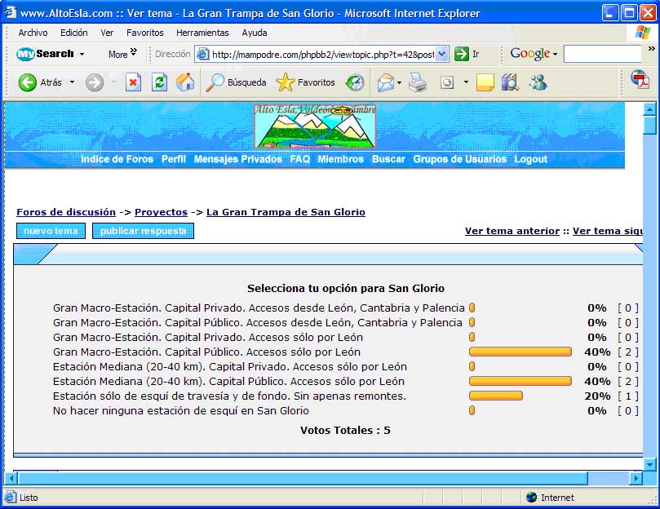Refresh the page with the Refresh icon
This screenshot has width=660, height=509.
159,82
